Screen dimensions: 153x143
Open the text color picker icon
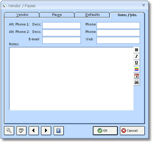[136, 69]
